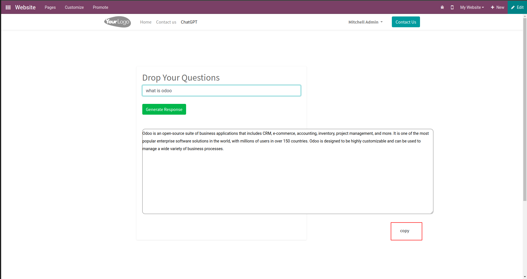Click the New content button
527x279 pixels.
pos(498,7)
